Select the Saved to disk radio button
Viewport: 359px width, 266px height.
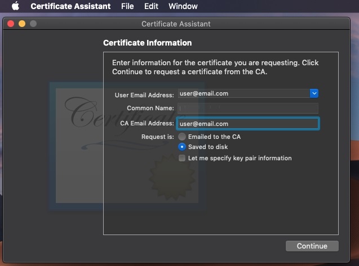[182, 147]
